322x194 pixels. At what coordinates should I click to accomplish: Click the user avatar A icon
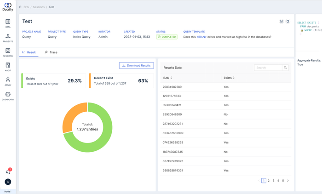pyautogui.click(x=8, y=182)
